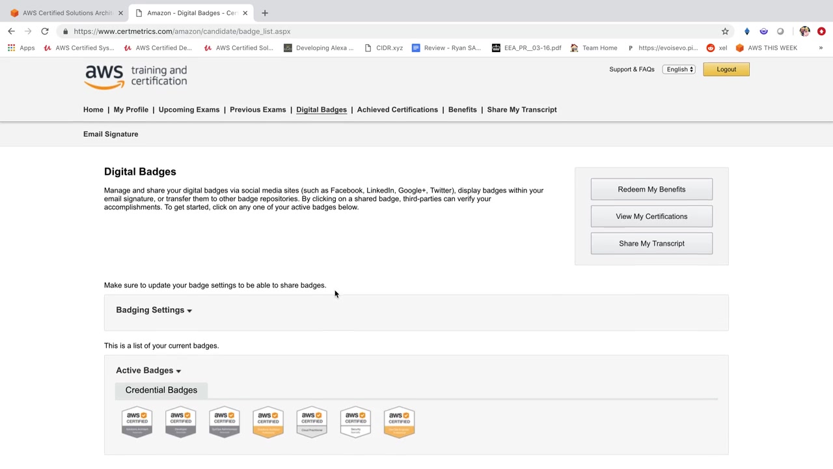The width and height of the screenshot is (833, 469).
Task: Click the 'This is a list of your current badges.' text
Action: tap(161, 346)
